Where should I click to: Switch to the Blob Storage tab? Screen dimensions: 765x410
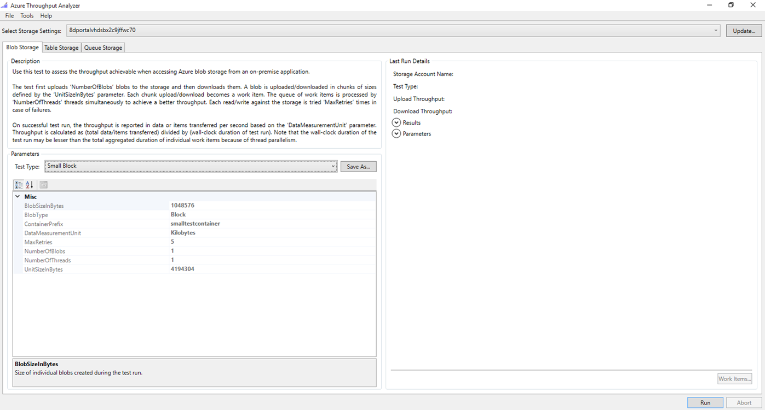(x=22, y=48)
